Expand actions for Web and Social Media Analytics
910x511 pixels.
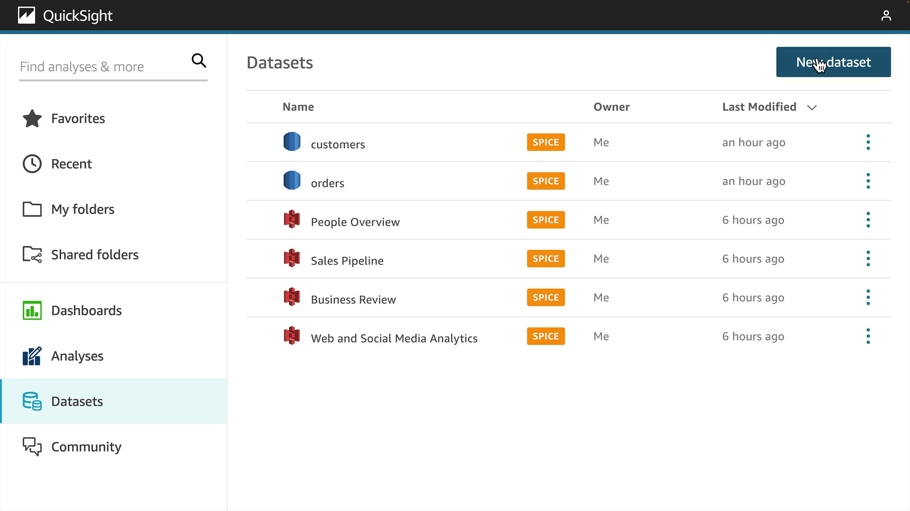click(x=868, y=336)
